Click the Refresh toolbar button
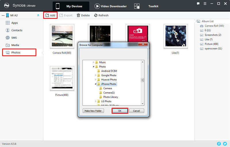Image resolution: width=230 pixels, height=147 pixels. pos(101,15)
